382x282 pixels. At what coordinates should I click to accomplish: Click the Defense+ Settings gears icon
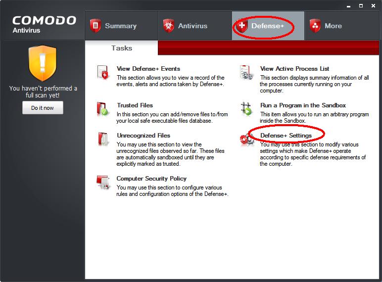pos(246,140)
